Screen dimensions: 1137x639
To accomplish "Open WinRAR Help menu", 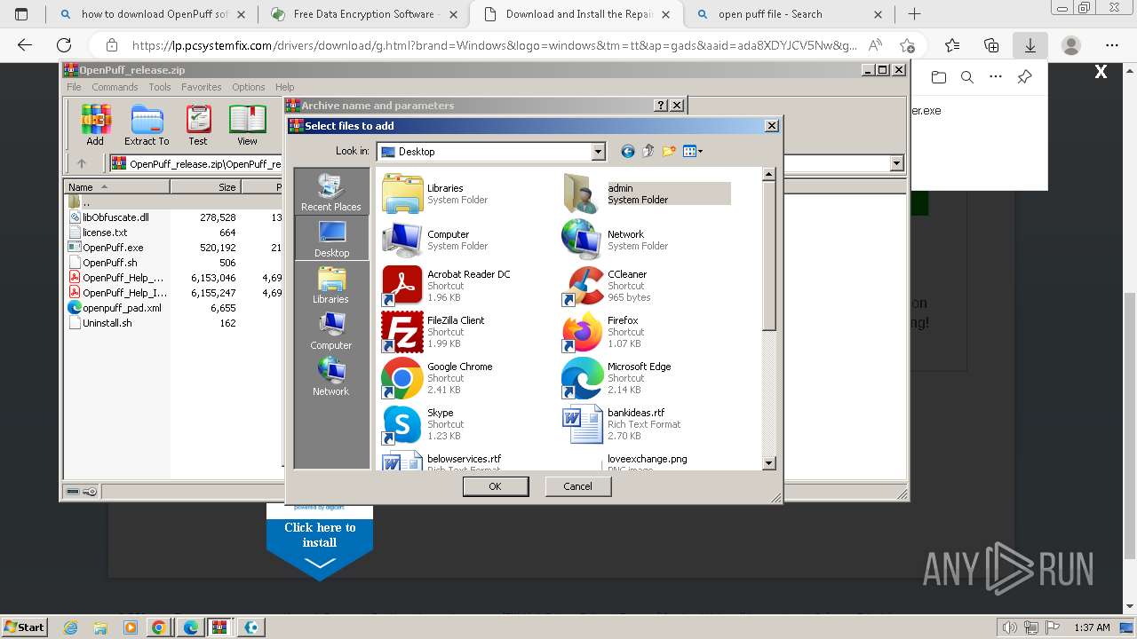I will (284, 87).
